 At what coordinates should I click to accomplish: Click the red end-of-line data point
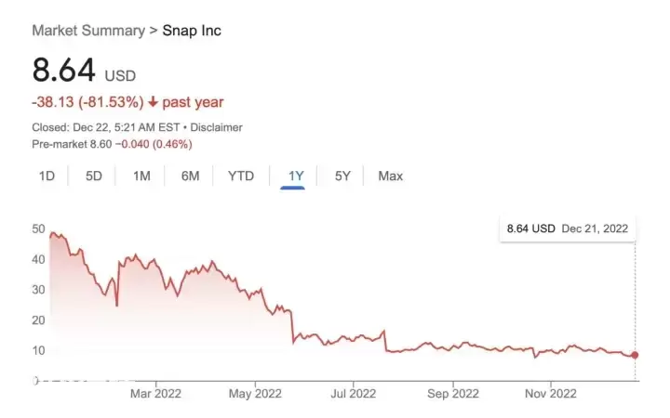point(636,355)
